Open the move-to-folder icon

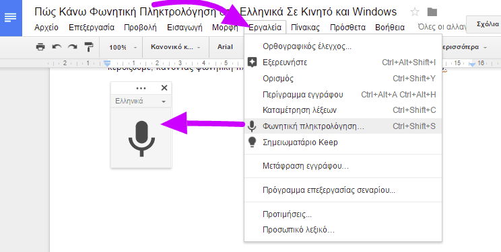pyautogui.click(x=432, y=12)
